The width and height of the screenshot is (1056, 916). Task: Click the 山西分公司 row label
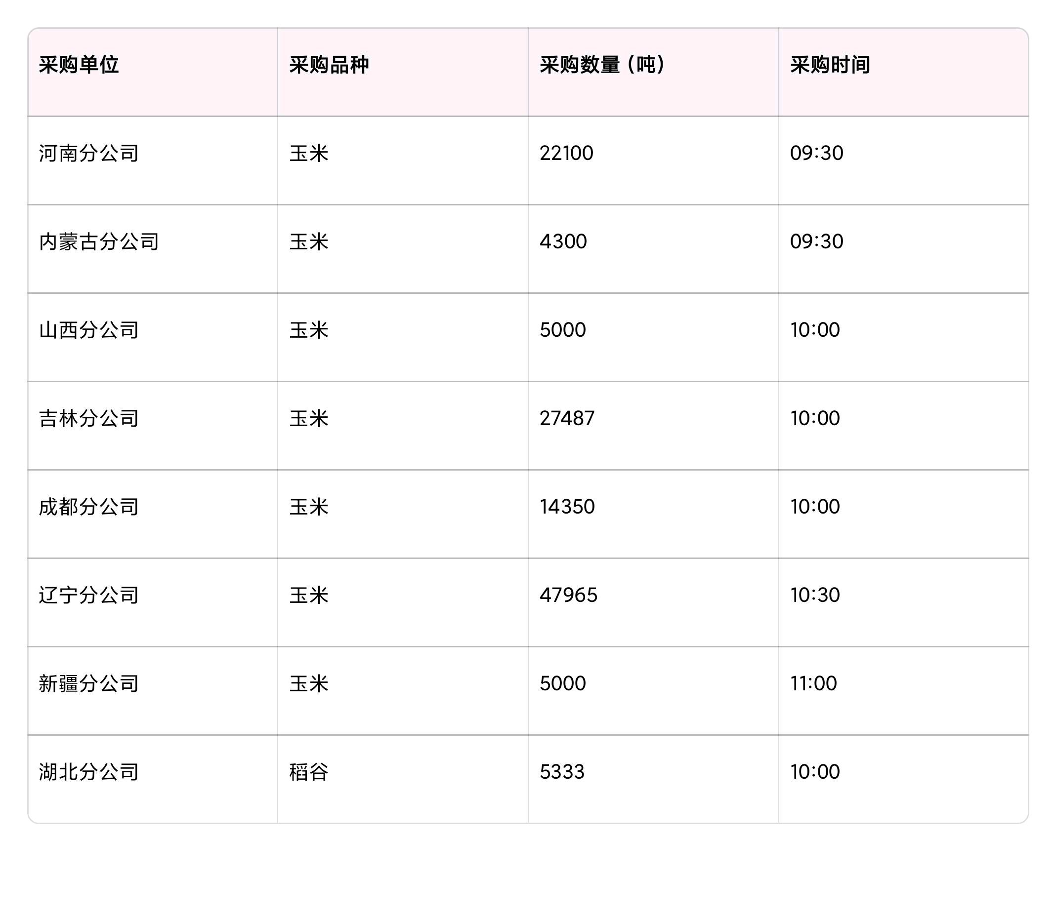point(89,330)
